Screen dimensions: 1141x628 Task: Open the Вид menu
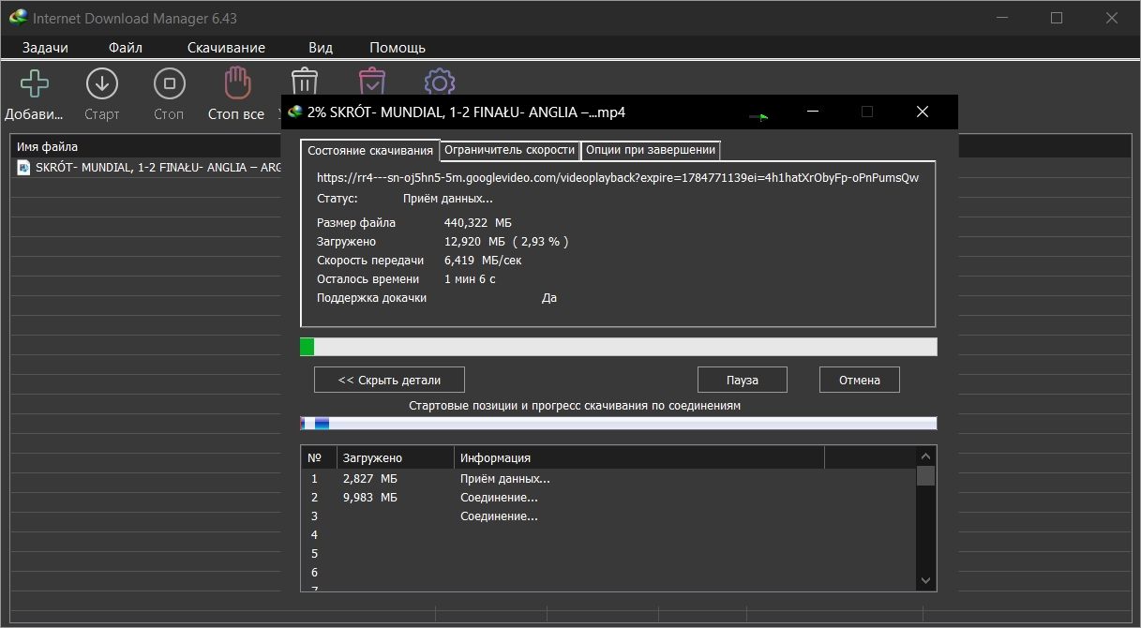(x=321, y=47)
